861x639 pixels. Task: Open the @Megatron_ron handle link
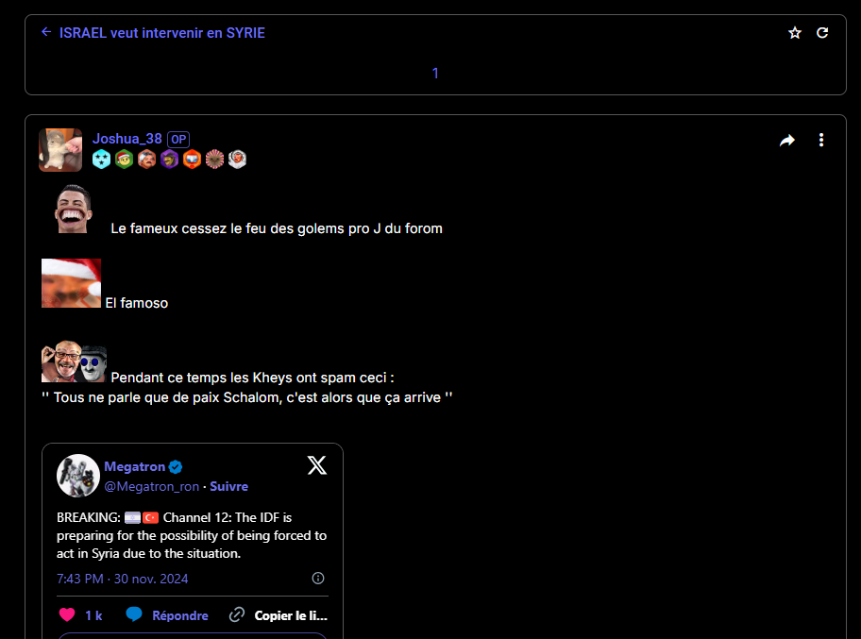152,486
